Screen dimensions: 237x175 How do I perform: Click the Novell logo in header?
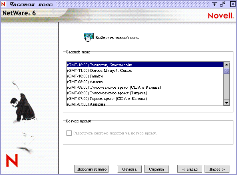221,16
